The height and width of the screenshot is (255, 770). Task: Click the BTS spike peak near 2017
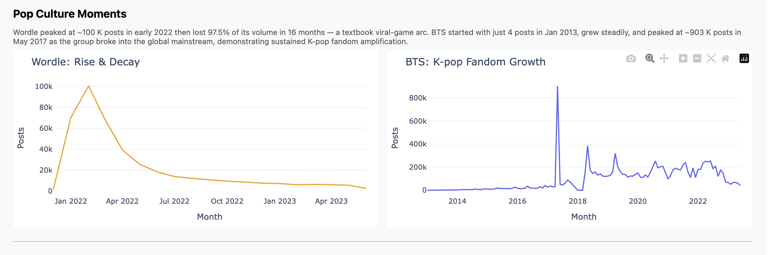coord(558,87)
